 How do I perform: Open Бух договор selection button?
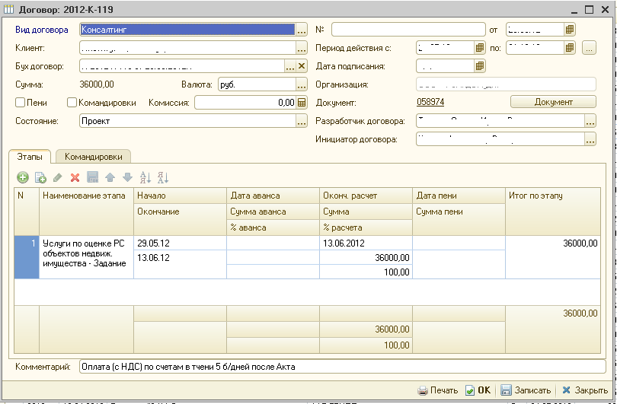[x=290, y=66]
